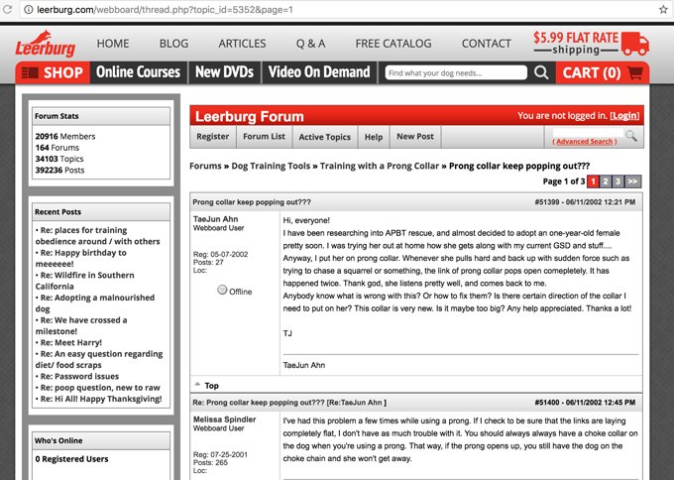Click Top link below first post
674x480 pixels.
point(211,386)
